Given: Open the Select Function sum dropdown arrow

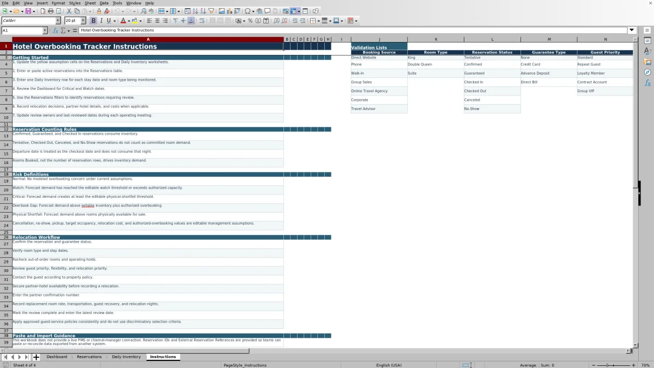Looking at the screenshot, I should [x=69, y=31].
